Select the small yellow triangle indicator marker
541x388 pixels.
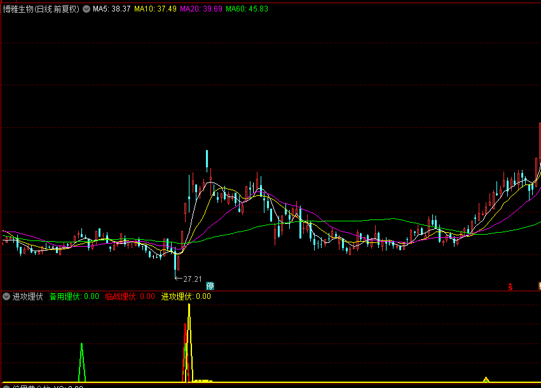click(486, 380)
